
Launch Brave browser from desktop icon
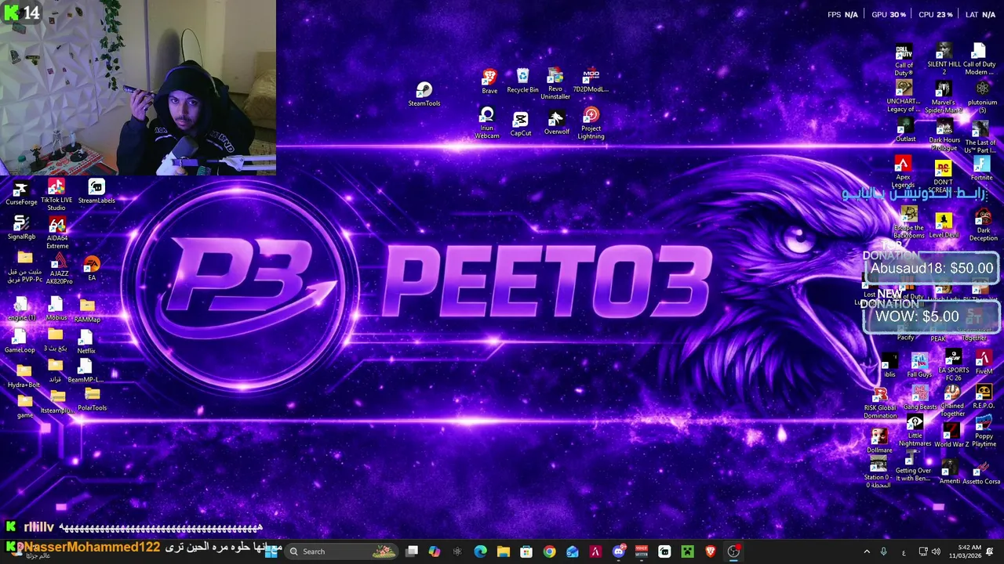pyautogui.click(x=489, y=81)
